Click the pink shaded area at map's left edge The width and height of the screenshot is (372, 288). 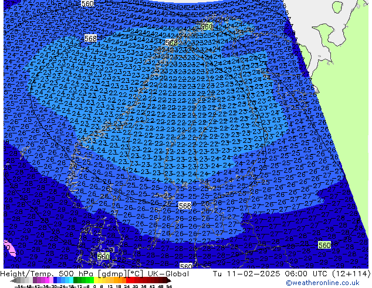9,248
